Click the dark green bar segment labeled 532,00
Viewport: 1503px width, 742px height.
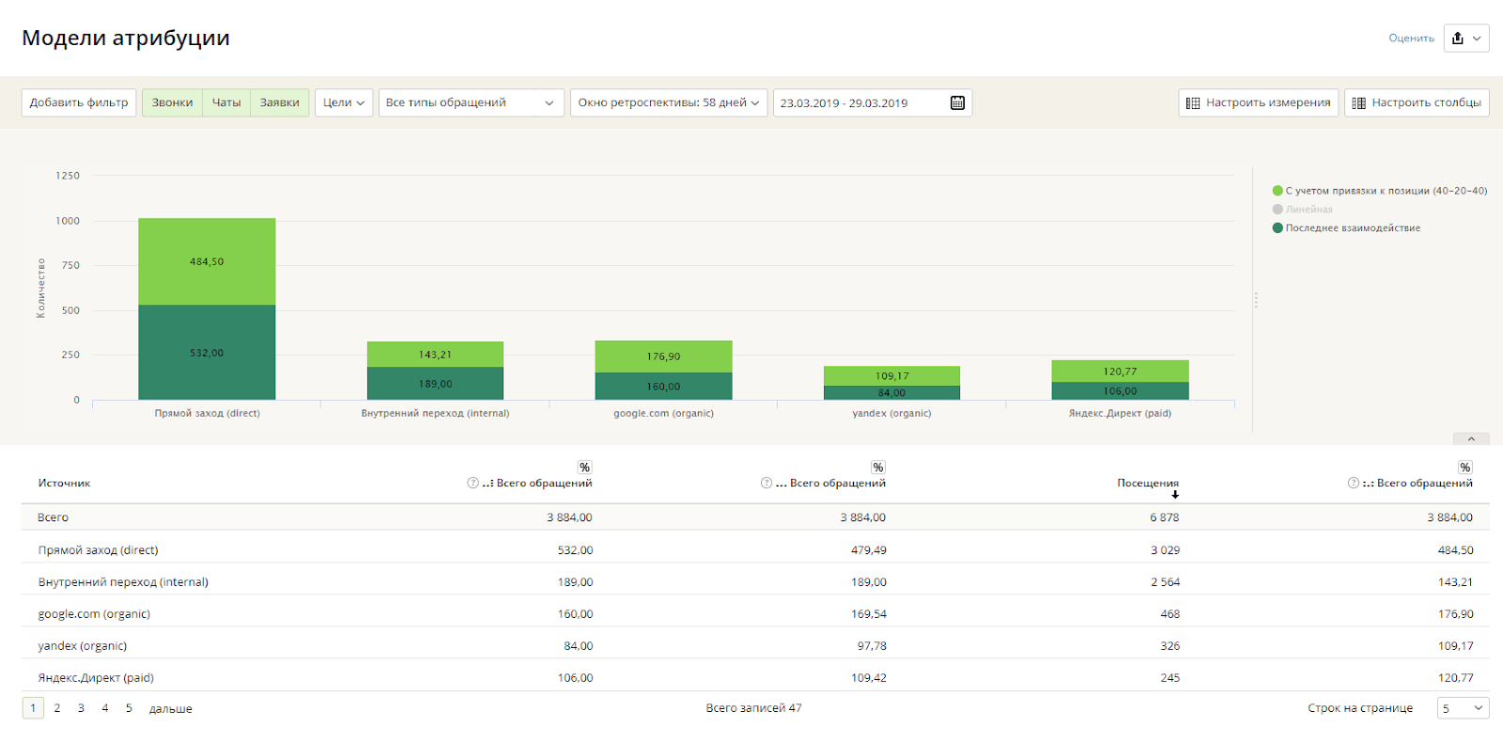point(207,352)
